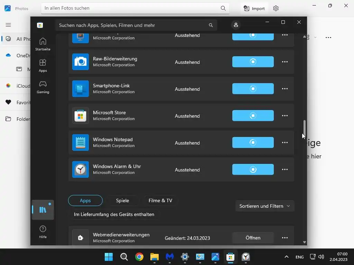Open Photos settings gear icon

pos(276,9)
